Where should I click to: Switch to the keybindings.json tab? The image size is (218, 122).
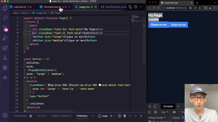(114, 7)
